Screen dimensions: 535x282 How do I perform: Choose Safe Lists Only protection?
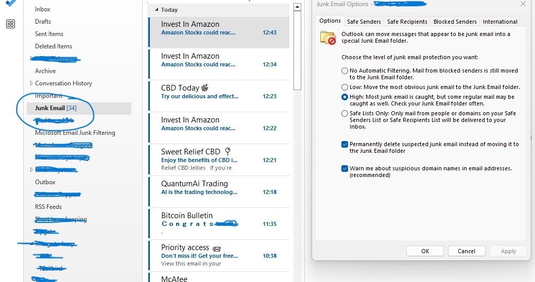[x=344, y=113]
